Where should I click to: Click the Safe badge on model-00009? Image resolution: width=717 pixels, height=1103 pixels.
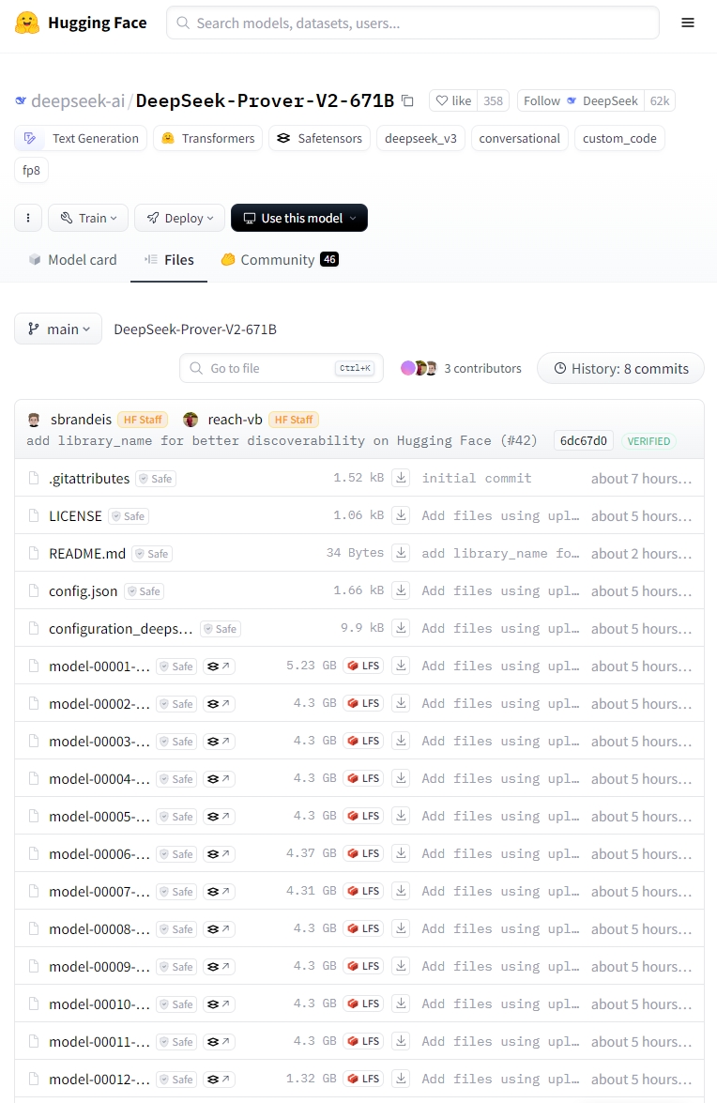175,967
